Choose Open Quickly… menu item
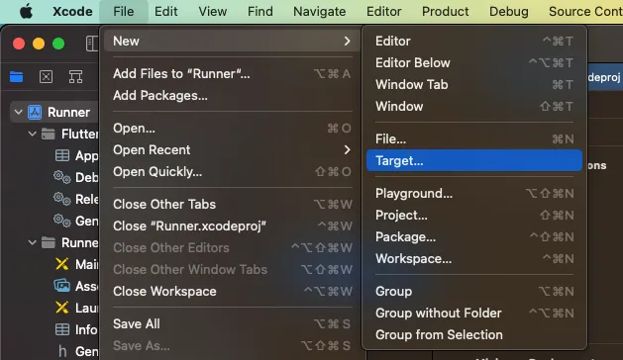 (232, 172)
